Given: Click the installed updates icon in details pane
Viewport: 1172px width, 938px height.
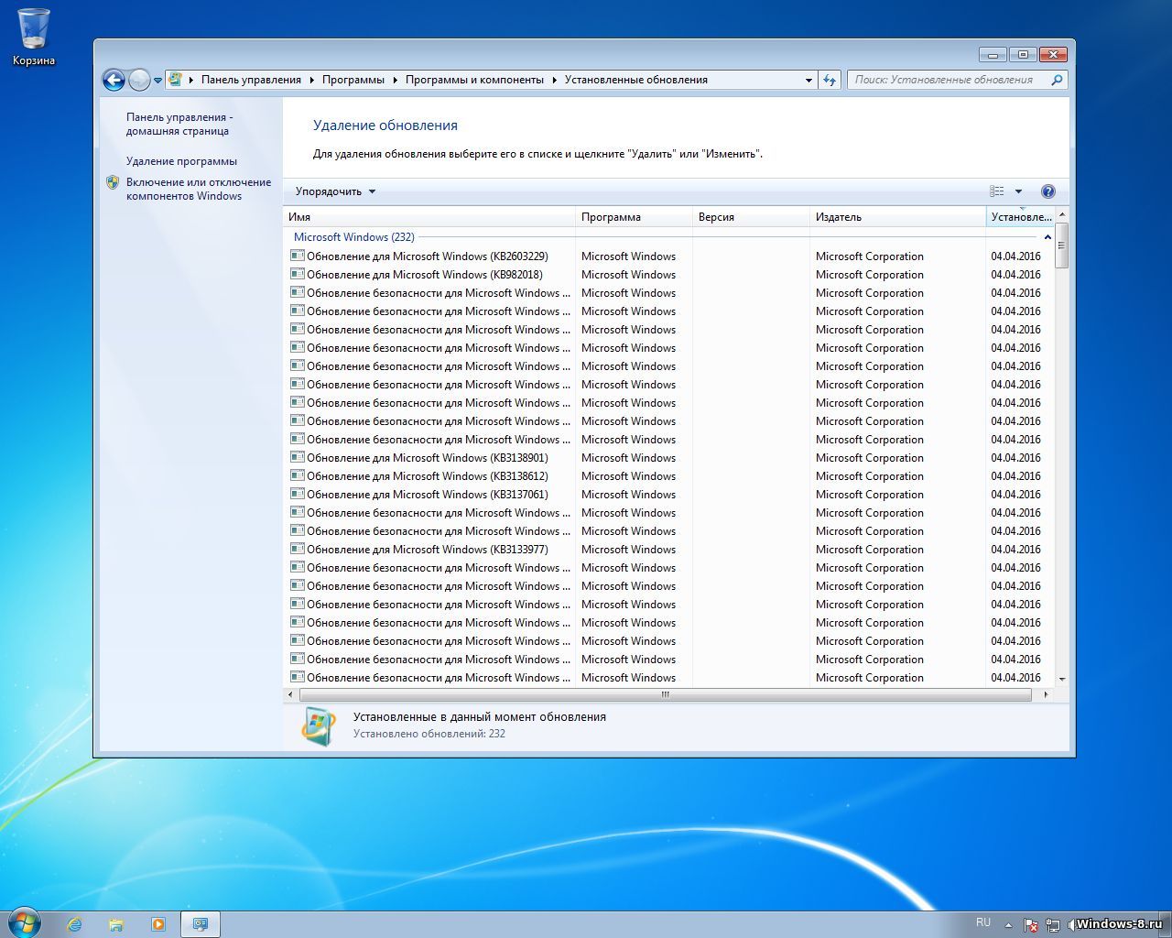Looking at the screenshot, I should [319, 725].
